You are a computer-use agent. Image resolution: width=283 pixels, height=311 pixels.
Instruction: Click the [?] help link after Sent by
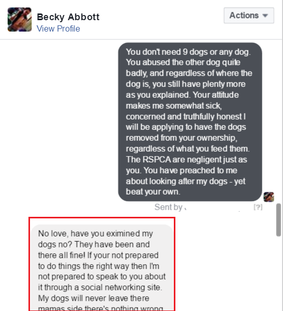[258, 208]
